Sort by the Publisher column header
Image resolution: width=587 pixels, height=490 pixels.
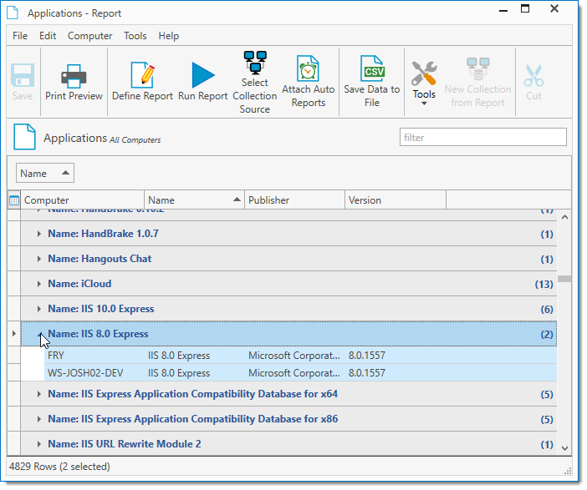(294, 200)
